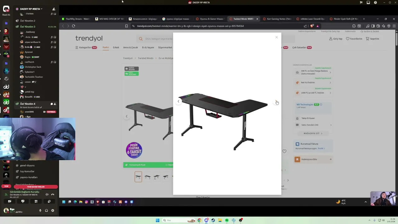Show hidden system tray icons chevron

[369, 220]
